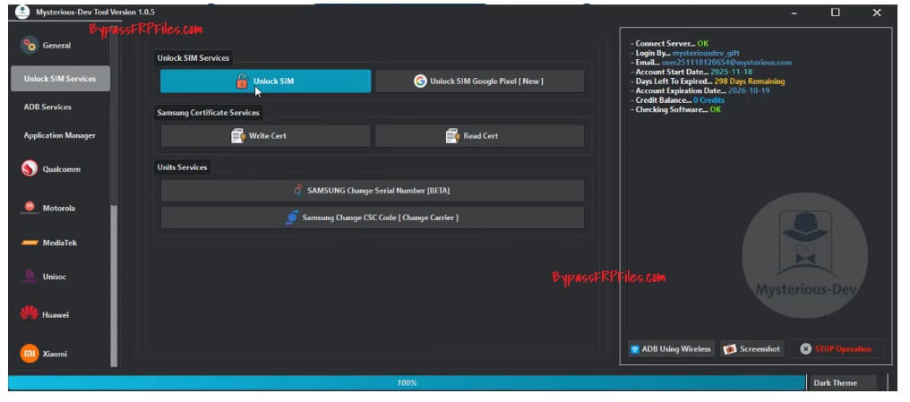Click the red STOP Operation button

coord(836,348)
